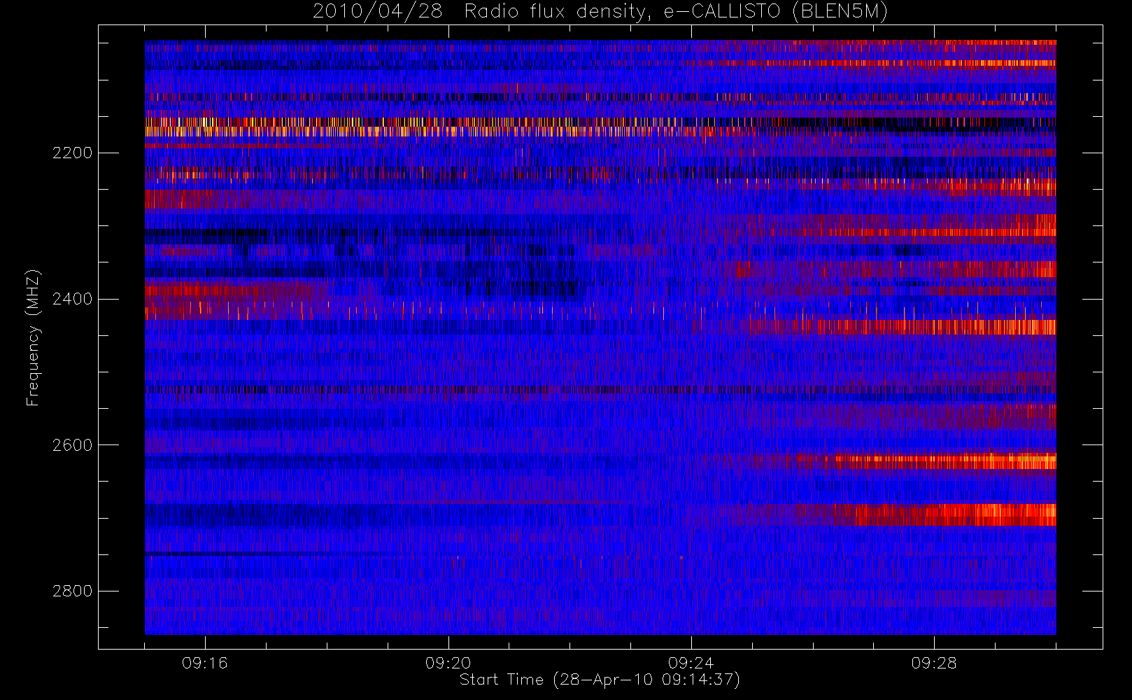Click the 2200 frequency tick label
Image resolution: width=1132 pixels, height=700 pixels.
pos(72,153)
